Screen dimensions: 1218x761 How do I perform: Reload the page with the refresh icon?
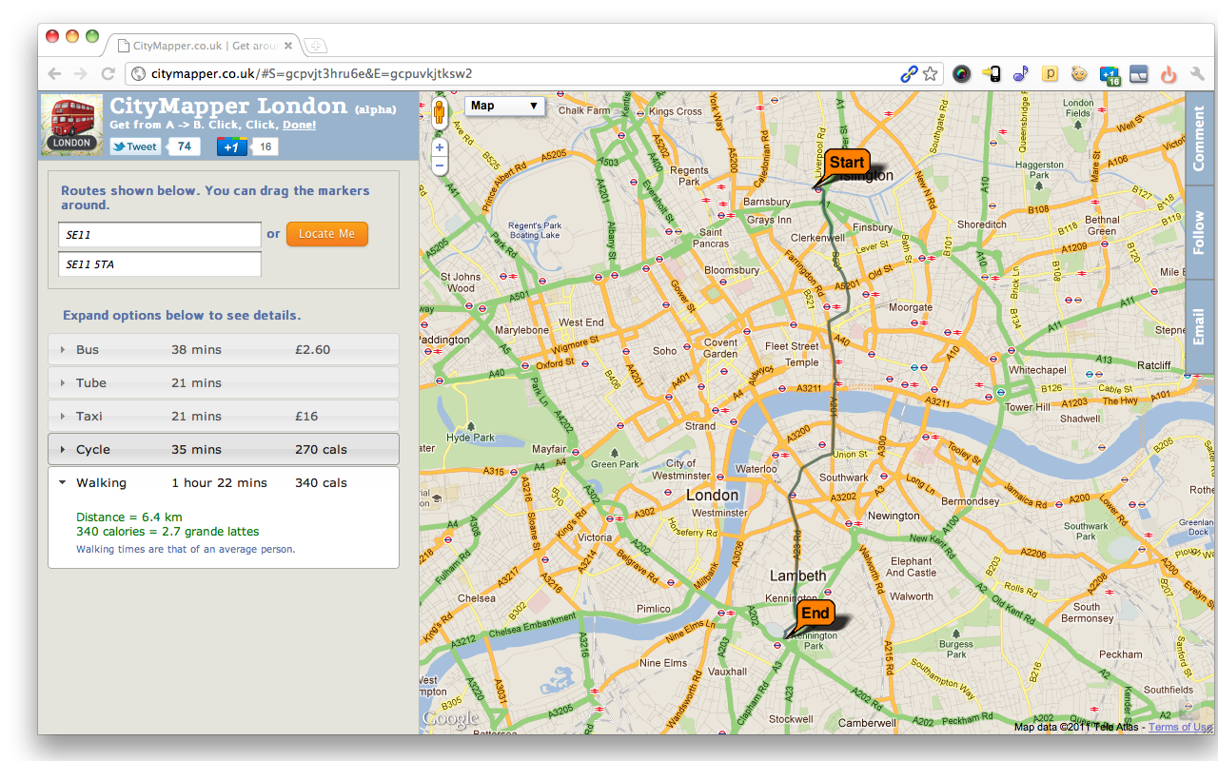click(108, 73)
